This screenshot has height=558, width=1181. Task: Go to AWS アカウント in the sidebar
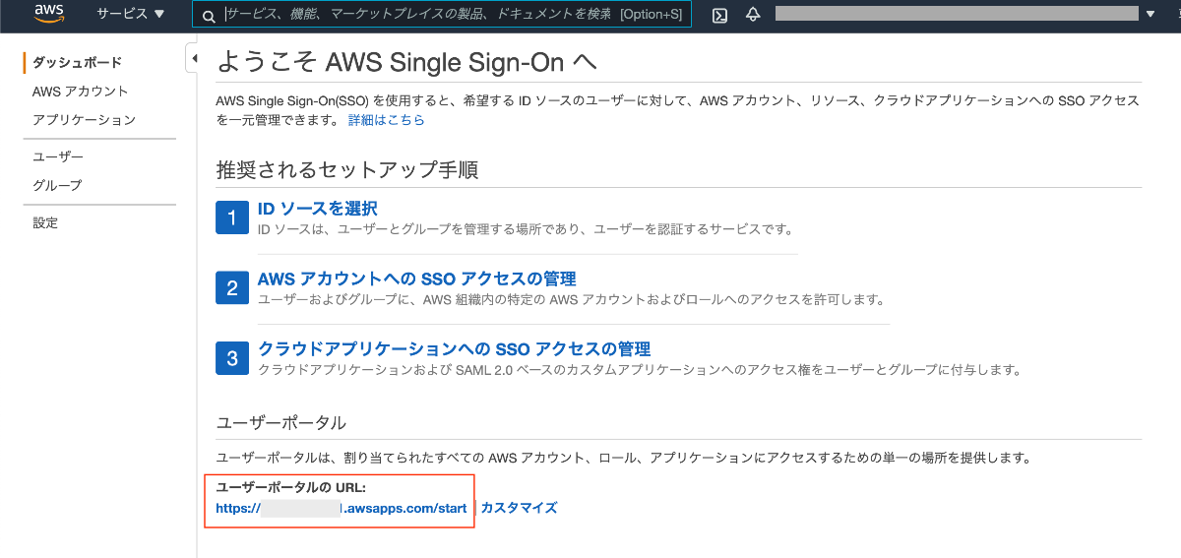pyautogui.click(x=81, y=92)
